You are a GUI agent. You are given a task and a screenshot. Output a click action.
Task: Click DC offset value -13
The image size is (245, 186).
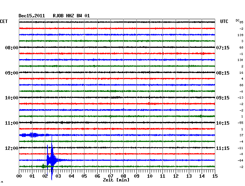[240, 98]
